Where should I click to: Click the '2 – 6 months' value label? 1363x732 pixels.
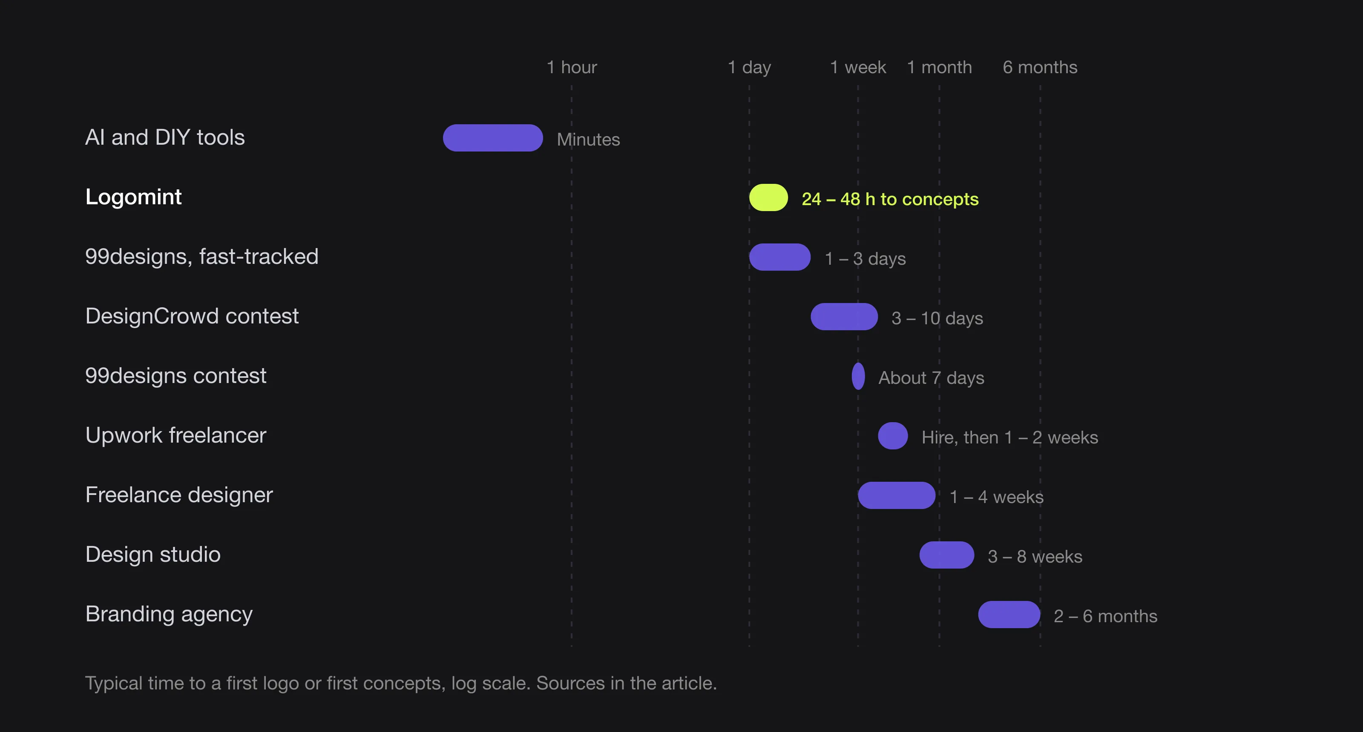pos(1105,616)
